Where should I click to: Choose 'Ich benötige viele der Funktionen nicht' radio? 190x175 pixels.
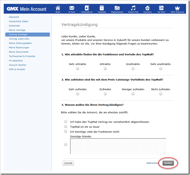coord(66,131)
